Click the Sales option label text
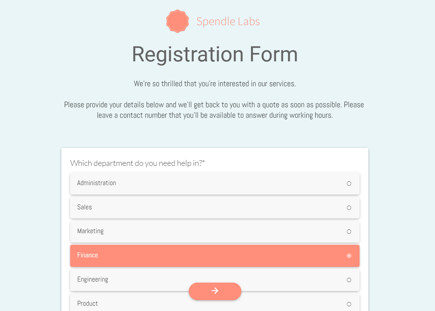The image size is (435, 311). click(85, 207)
